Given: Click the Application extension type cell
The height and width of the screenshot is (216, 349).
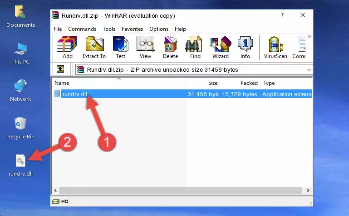Looking at the screenshot, I should pyautogui.click(x=287, y=94).
